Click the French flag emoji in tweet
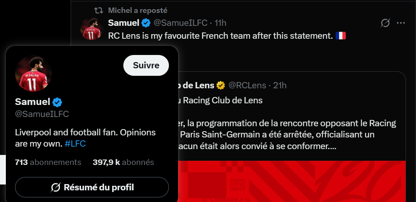Image resolution: width=416 pixels, height=202 pixels. coord(341,36)
